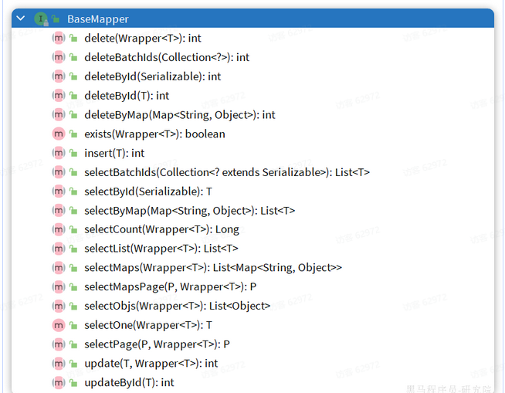The height and width of the screenshot is (393, 505).
Task: Click method icon beside deleteById(Serializable)
Action: (59, 76)
